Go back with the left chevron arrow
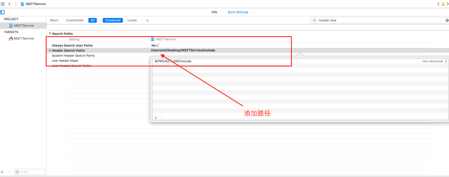This screenshot has height=177, width=449. 9,4
